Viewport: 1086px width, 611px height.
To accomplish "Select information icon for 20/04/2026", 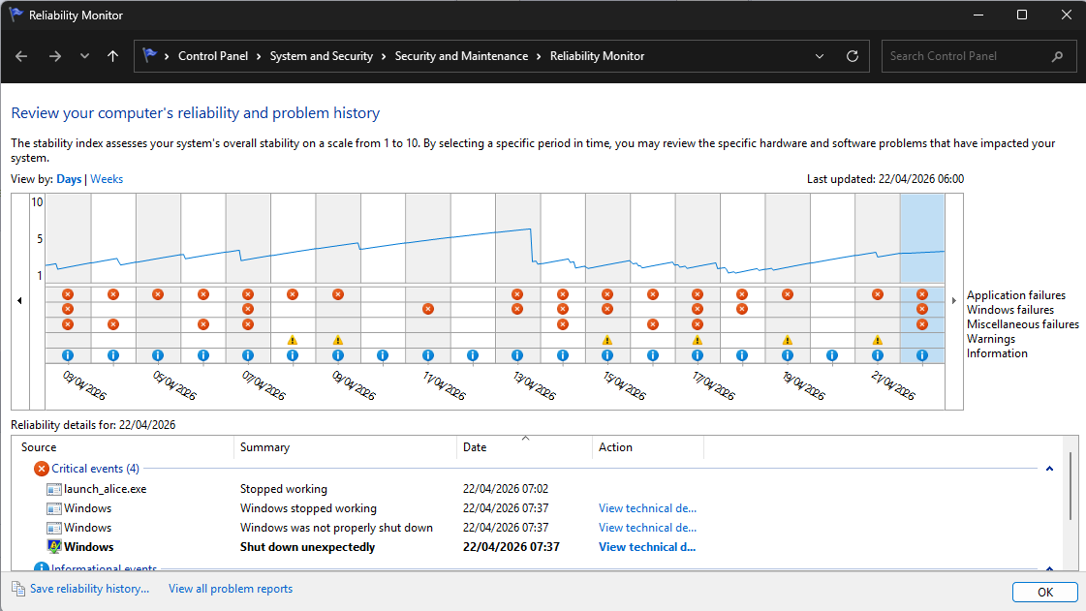I will coord(832,355).
